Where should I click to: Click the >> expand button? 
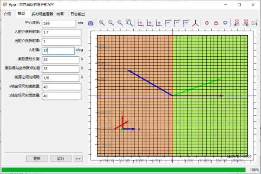pos(78,158)
